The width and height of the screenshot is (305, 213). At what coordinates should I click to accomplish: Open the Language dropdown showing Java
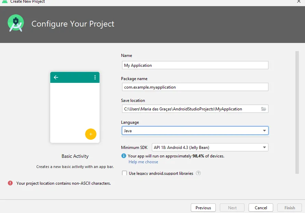(x=195, y=131)
